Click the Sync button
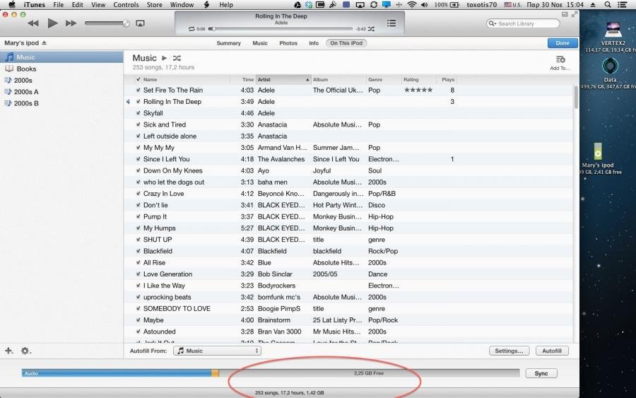Viewport: 636px width, 398px height. [x=541, y=373]
